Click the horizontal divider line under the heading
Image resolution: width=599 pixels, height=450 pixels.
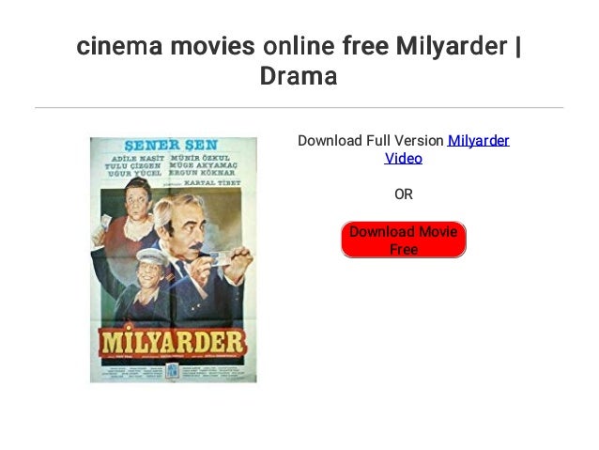(x=299, y=108)
